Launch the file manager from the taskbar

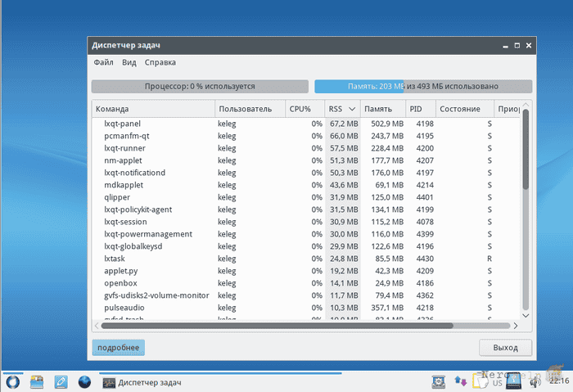(37, 382)
